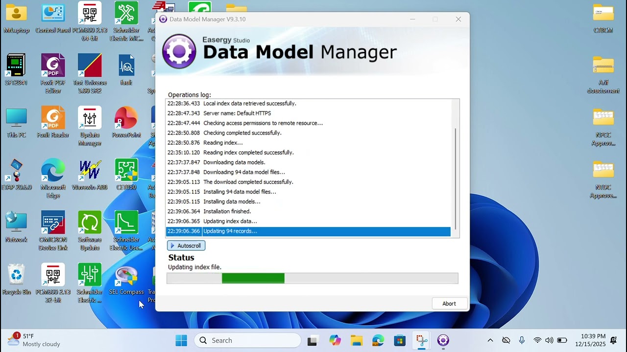
Task: Open Wi-Fi network tray icon
Action: (537, 340)
